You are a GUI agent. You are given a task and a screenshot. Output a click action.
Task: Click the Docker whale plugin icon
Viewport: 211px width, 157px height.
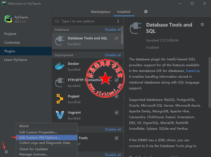point(60,66)
